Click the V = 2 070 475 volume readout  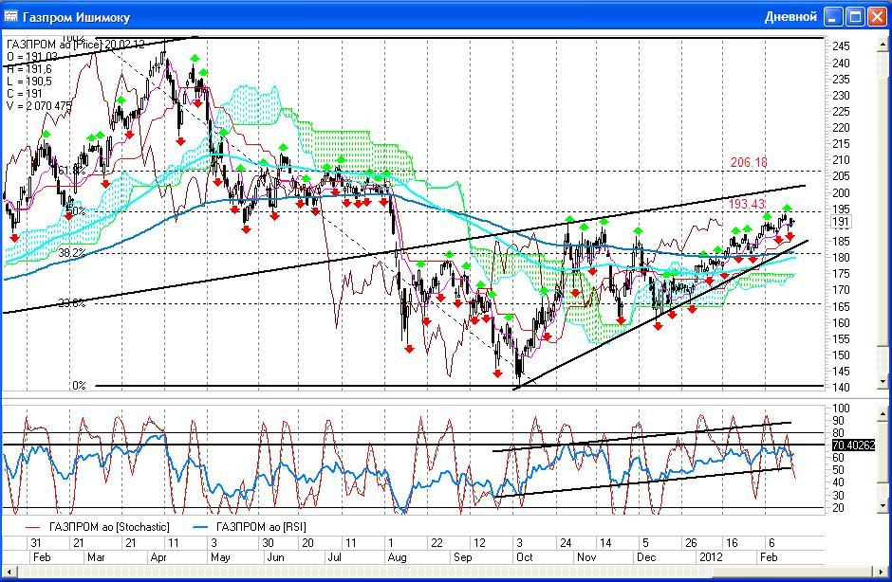[x=39, y=106]
